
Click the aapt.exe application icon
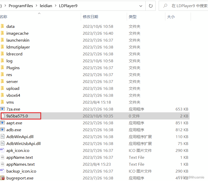(2, 123)
